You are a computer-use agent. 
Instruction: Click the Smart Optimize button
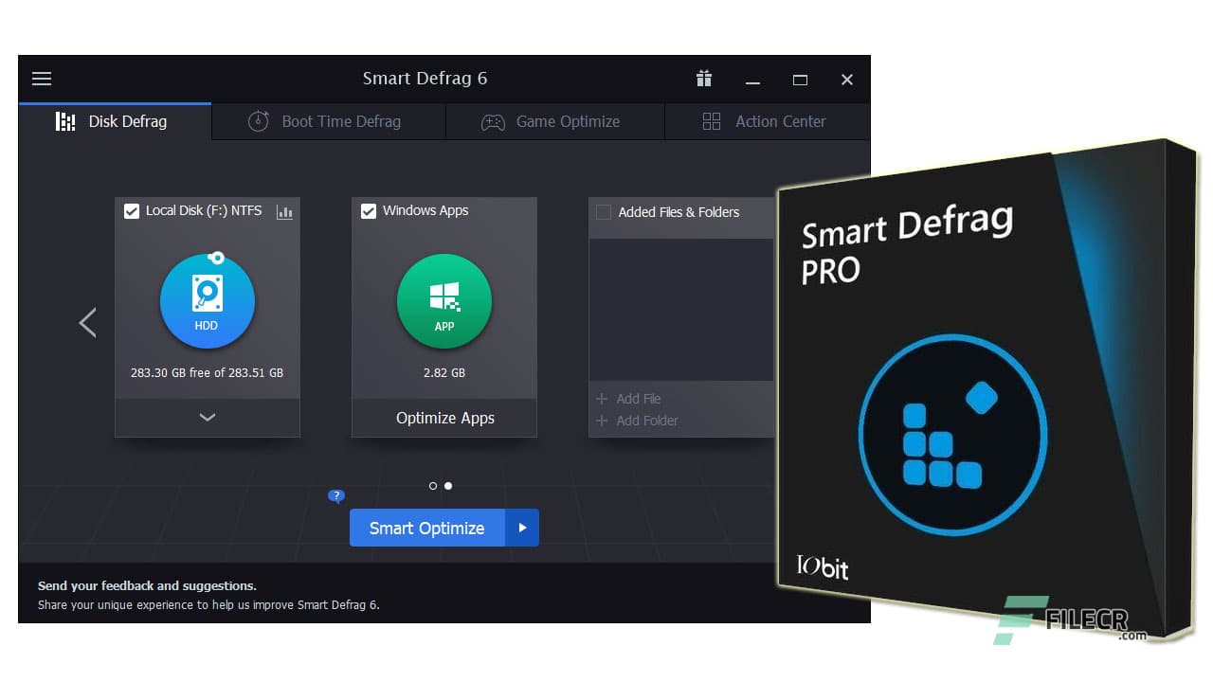[x=426, y=528]
